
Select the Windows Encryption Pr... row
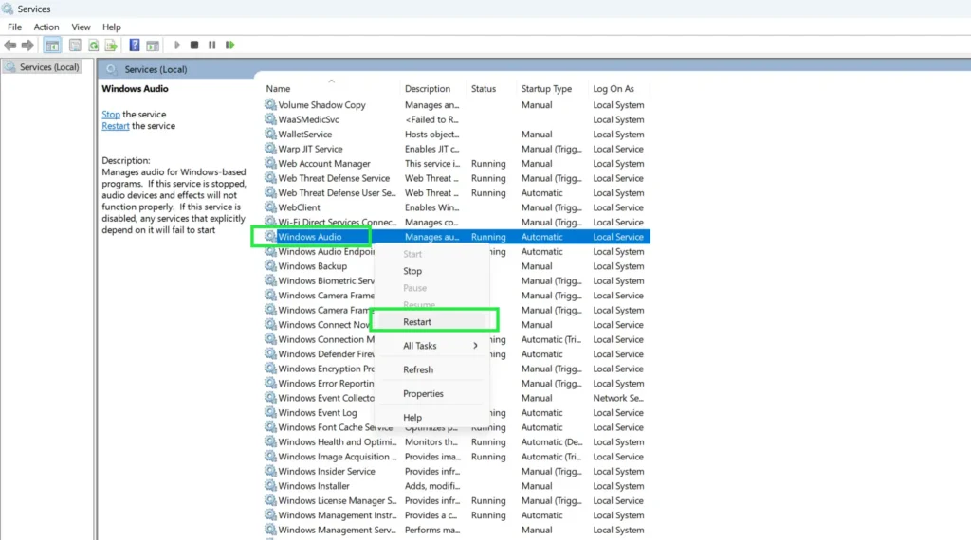pyautogui.click(x=456, y=369)
